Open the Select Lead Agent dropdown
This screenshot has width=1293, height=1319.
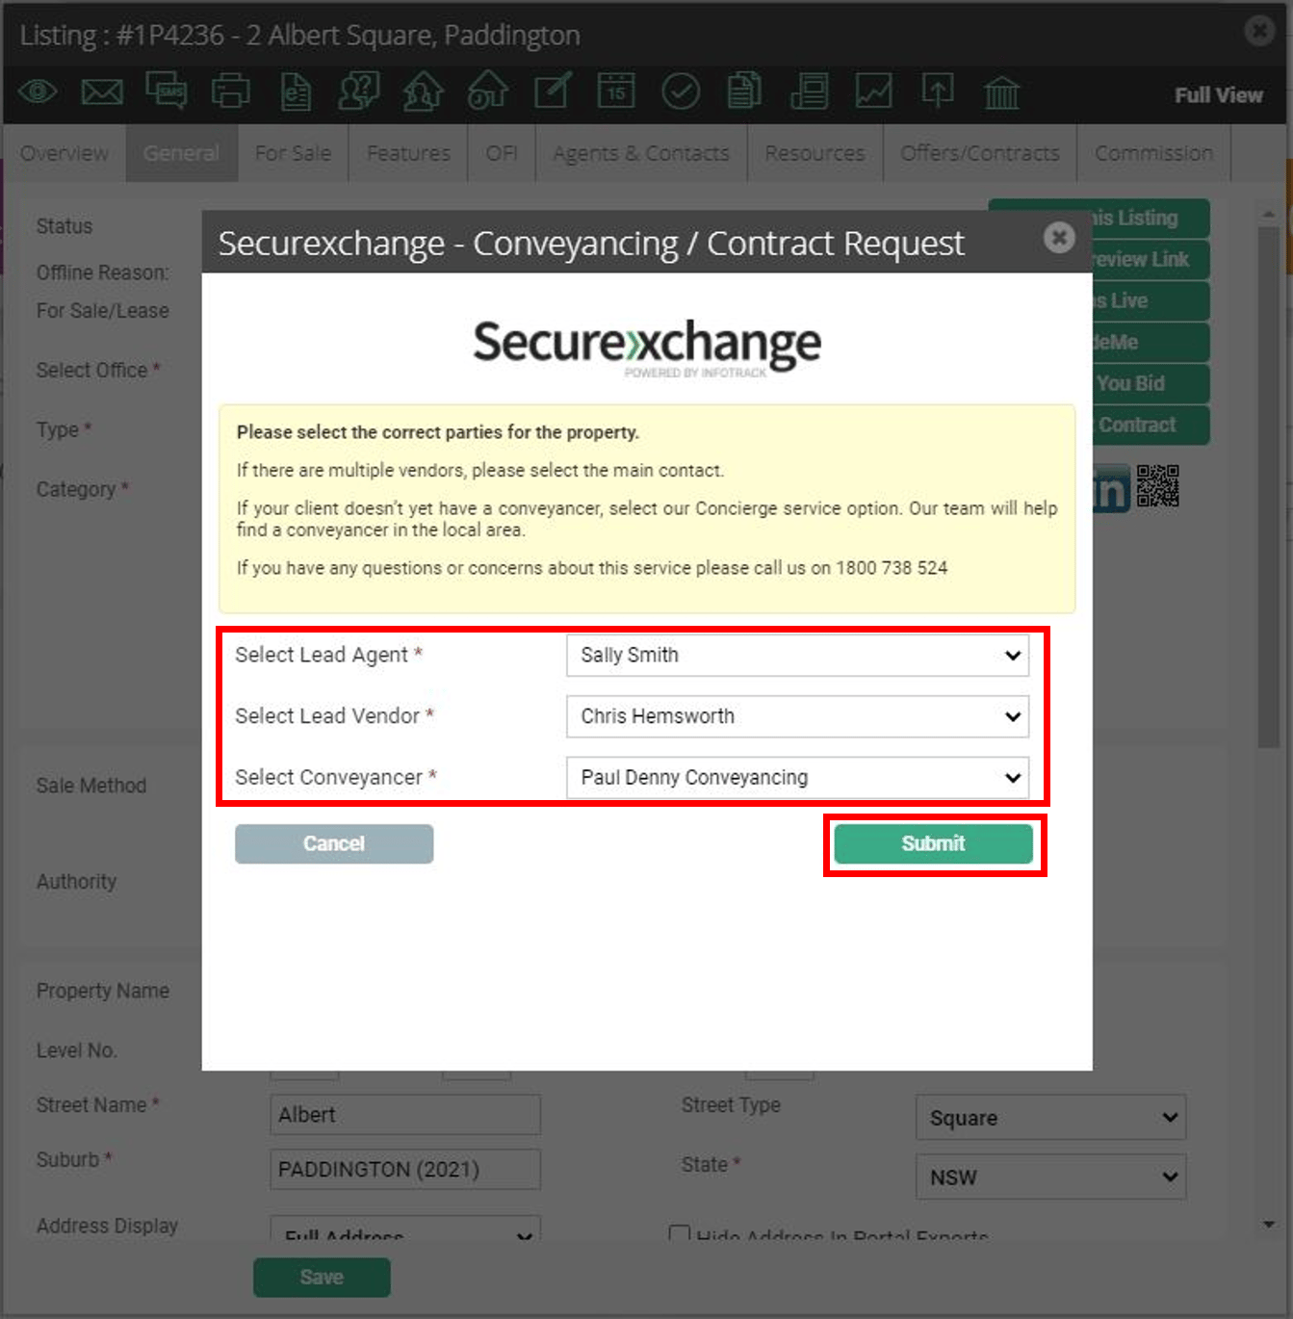797,656
